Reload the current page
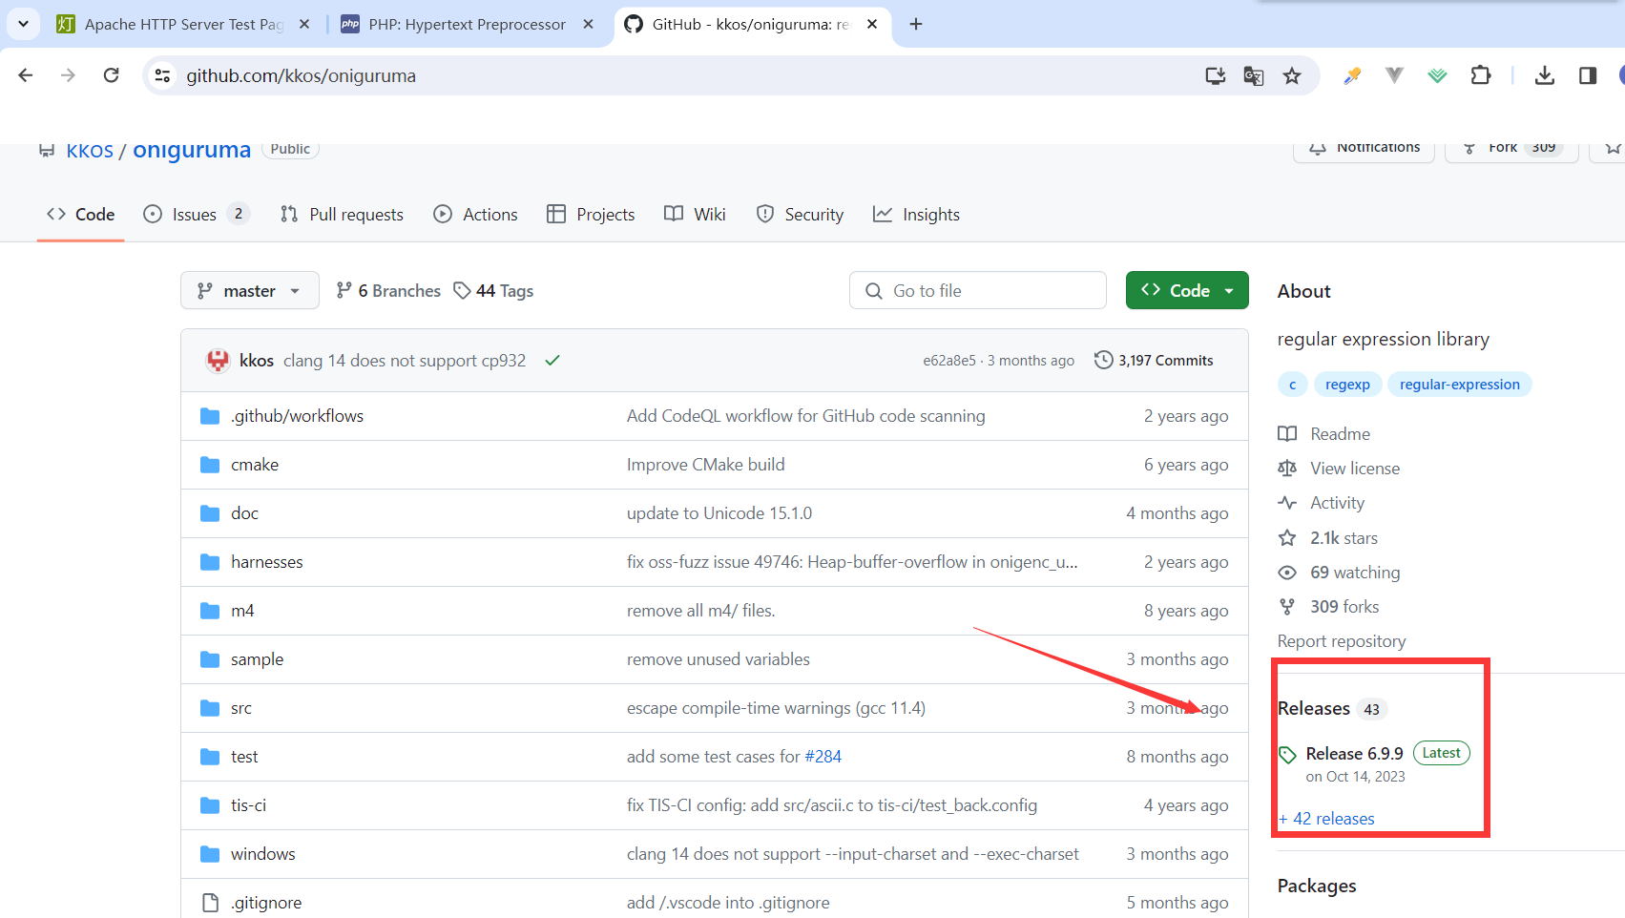 click(x=112, y=75)
